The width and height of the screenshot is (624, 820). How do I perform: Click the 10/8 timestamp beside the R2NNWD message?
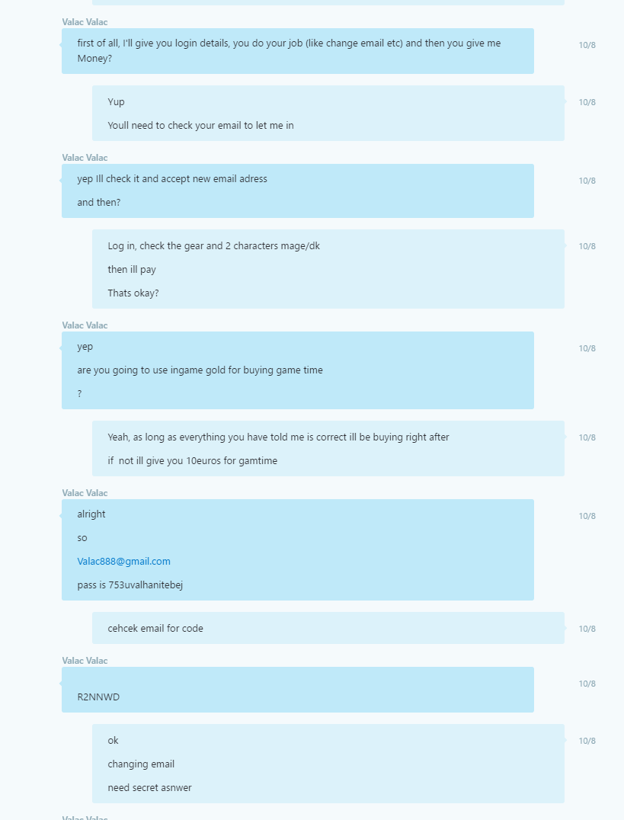[587, 684]
